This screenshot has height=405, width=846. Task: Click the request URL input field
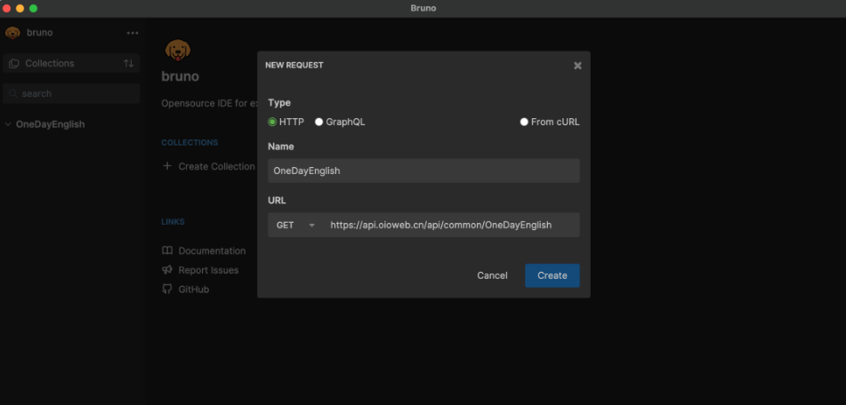pyautogui.click(x=451, y=225)
